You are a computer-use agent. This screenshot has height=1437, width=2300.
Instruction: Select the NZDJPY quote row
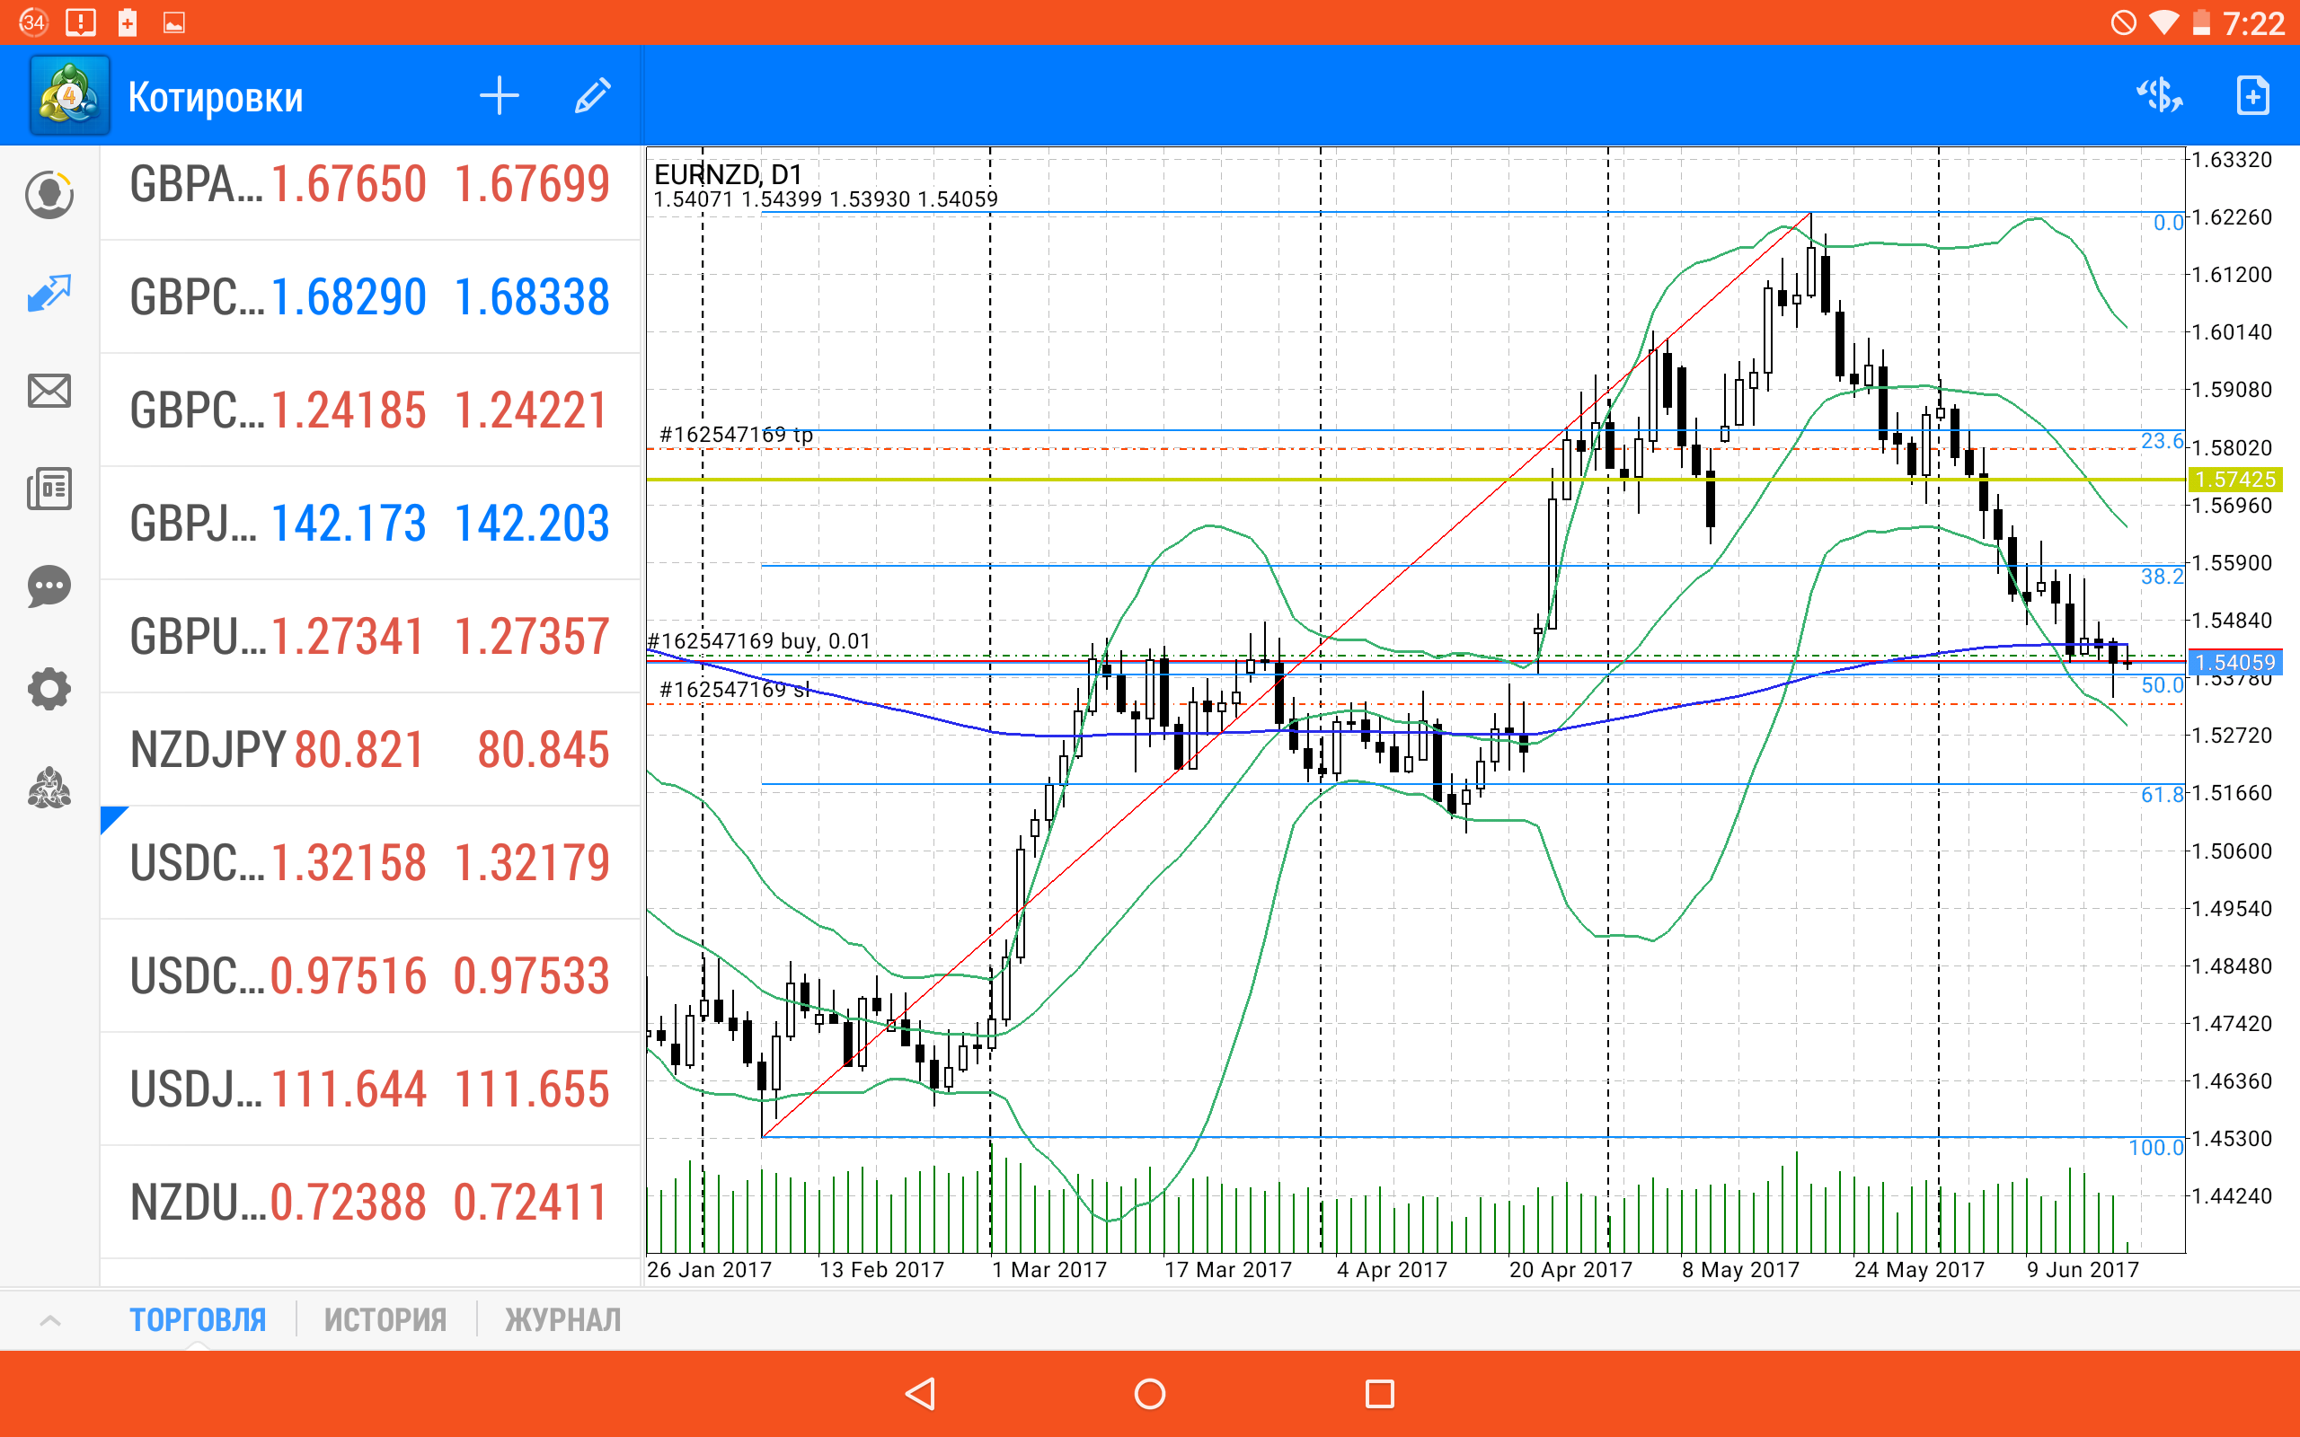[371, 750]
